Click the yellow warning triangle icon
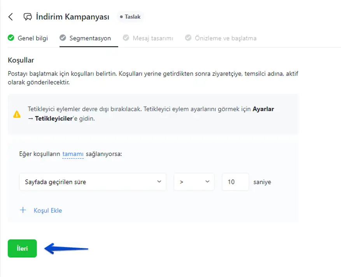The width and height of the screenshot is (341, 277). tap(17, 114)
